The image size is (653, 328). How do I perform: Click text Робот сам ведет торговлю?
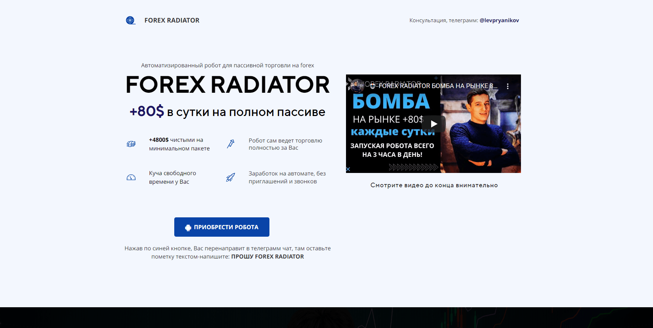[x=286, y=144]
